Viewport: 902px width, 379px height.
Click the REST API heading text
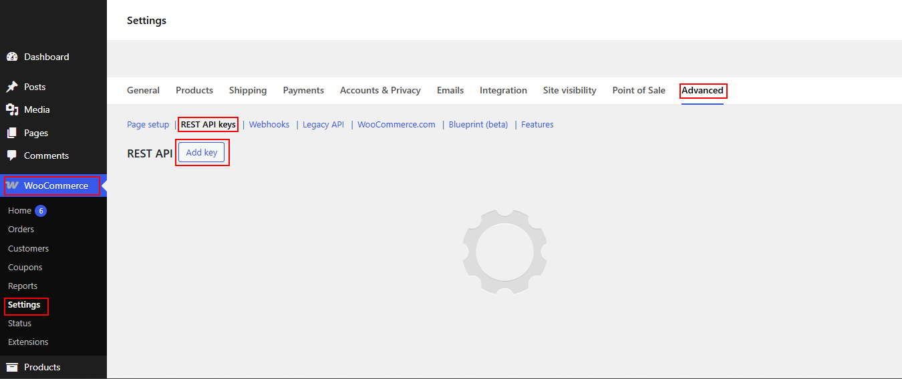150,153
